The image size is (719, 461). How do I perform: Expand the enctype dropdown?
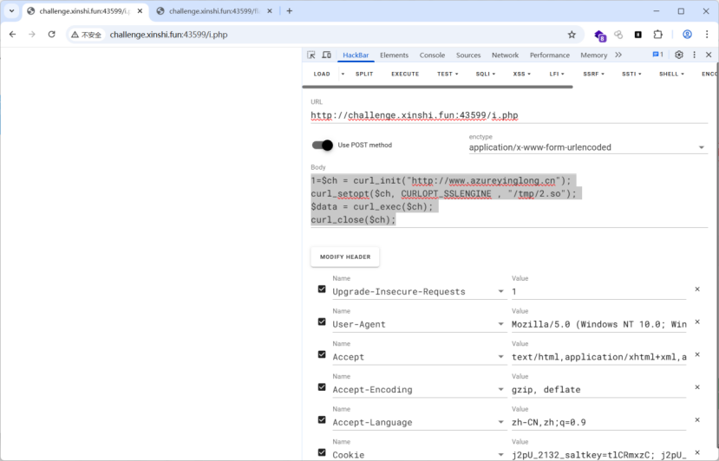coord(701,147)
